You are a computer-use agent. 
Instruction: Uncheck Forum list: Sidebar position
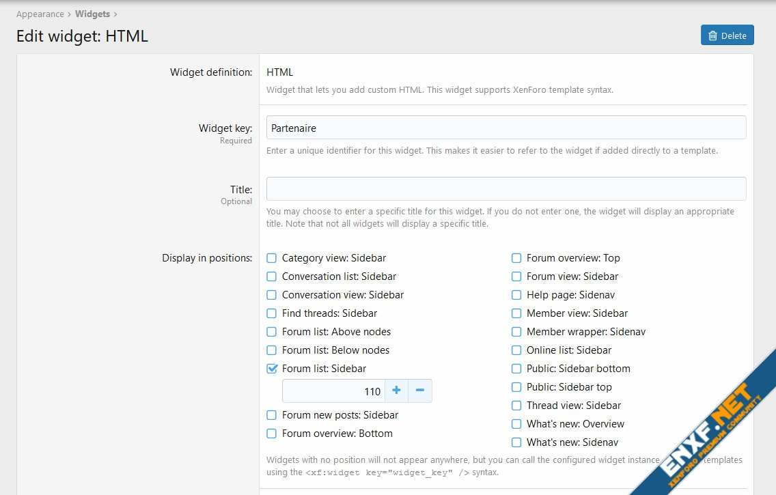tap(272, 369)
